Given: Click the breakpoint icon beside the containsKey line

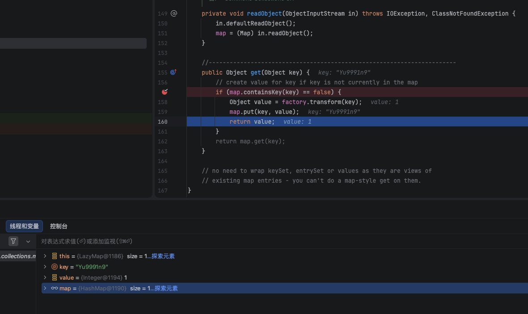Looking at the screenshot, I should tap(165, 92).
